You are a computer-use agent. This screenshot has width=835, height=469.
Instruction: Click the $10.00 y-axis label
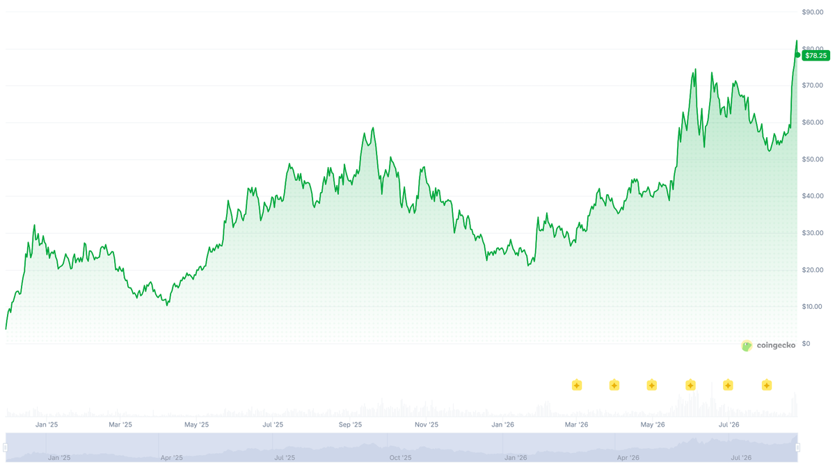click(813, 307)
